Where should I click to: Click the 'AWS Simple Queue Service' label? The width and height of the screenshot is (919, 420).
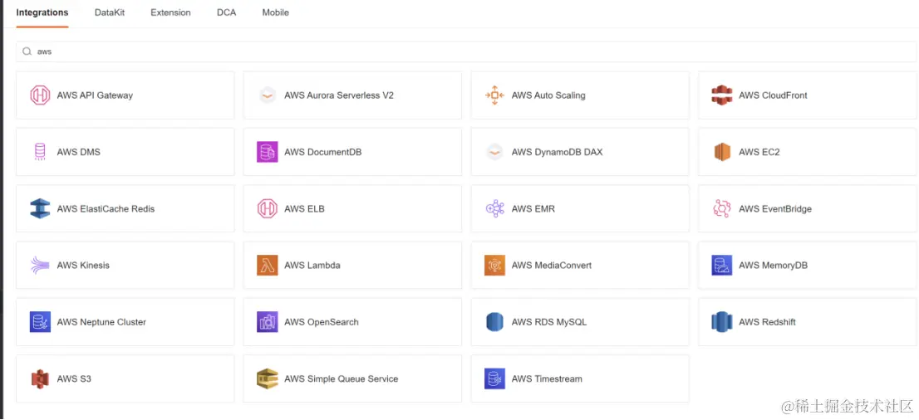click(x=342, y=379)
